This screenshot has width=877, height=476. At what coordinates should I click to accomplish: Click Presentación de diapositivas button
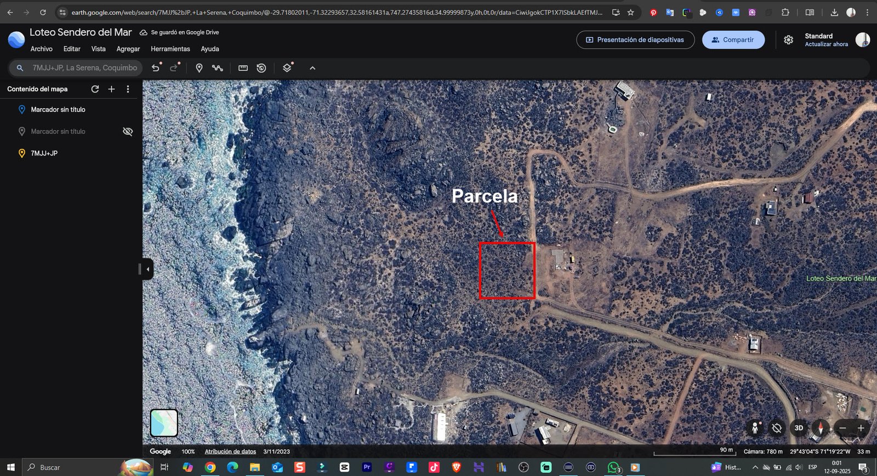(635, 40)
